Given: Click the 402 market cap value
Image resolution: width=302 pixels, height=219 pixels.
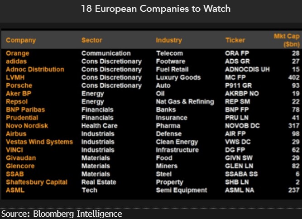Looking at the screenshot, I should 289,77.
